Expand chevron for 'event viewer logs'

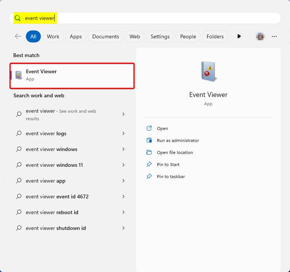(123, 133)
